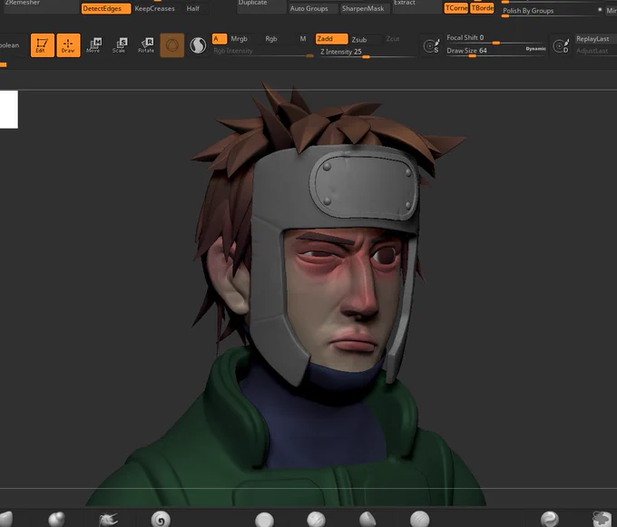This screenshot has height=527, width=617.
Task: Run the ZRemesher button
Action: 41,5
